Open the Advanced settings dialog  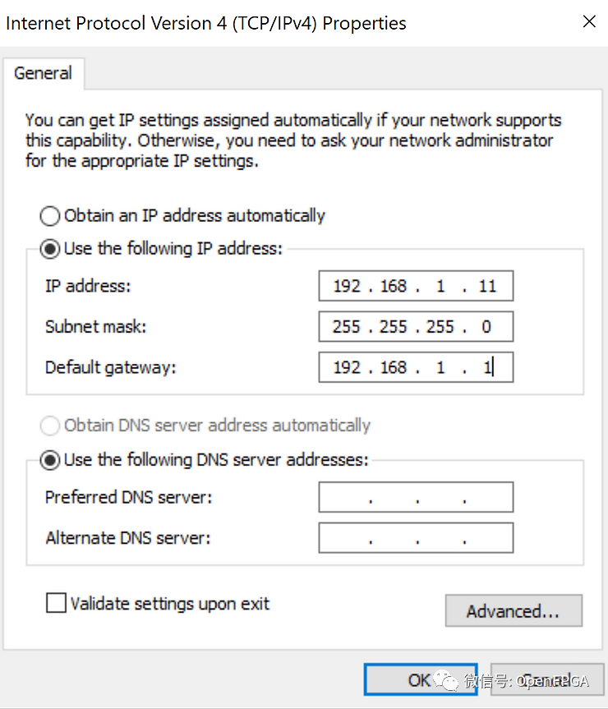click(x=514, y=610)
